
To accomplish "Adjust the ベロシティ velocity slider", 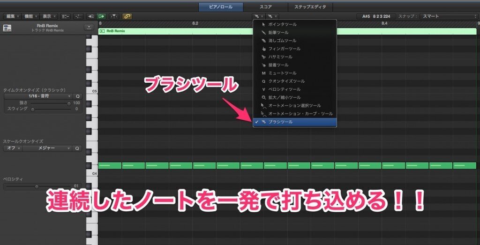I will coord(36,187).
